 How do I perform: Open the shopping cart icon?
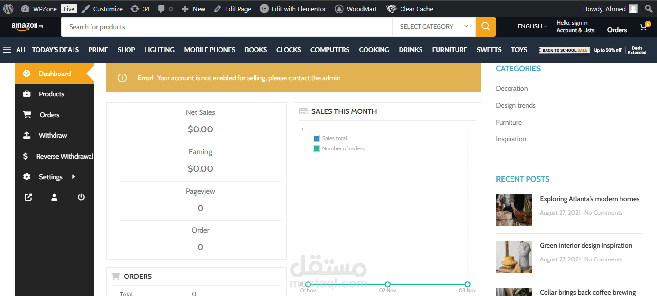click(643, 27)
